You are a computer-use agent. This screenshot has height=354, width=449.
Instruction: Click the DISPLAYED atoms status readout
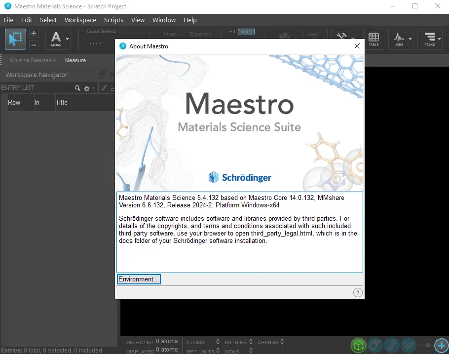[x=152, y=350]
